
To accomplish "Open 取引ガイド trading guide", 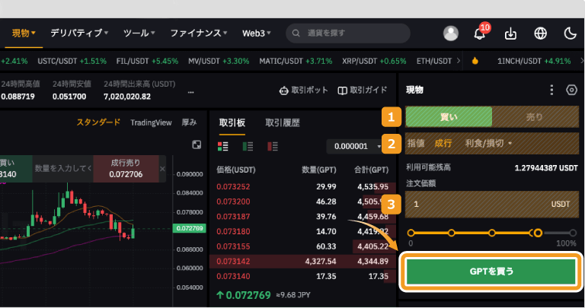I will 363,90.
